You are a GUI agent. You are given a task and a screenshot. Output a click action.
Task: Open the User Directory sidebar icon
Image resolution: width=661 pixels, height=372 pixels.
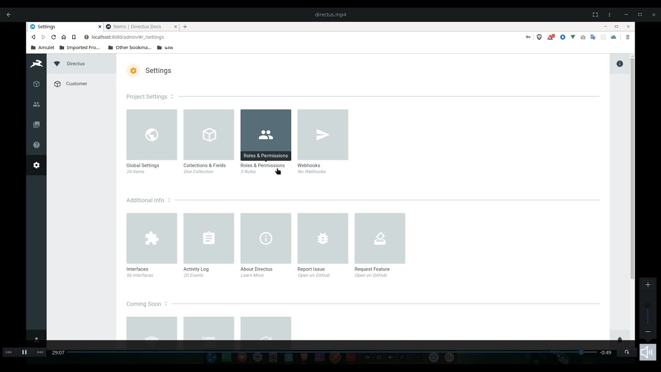(36, 104)
